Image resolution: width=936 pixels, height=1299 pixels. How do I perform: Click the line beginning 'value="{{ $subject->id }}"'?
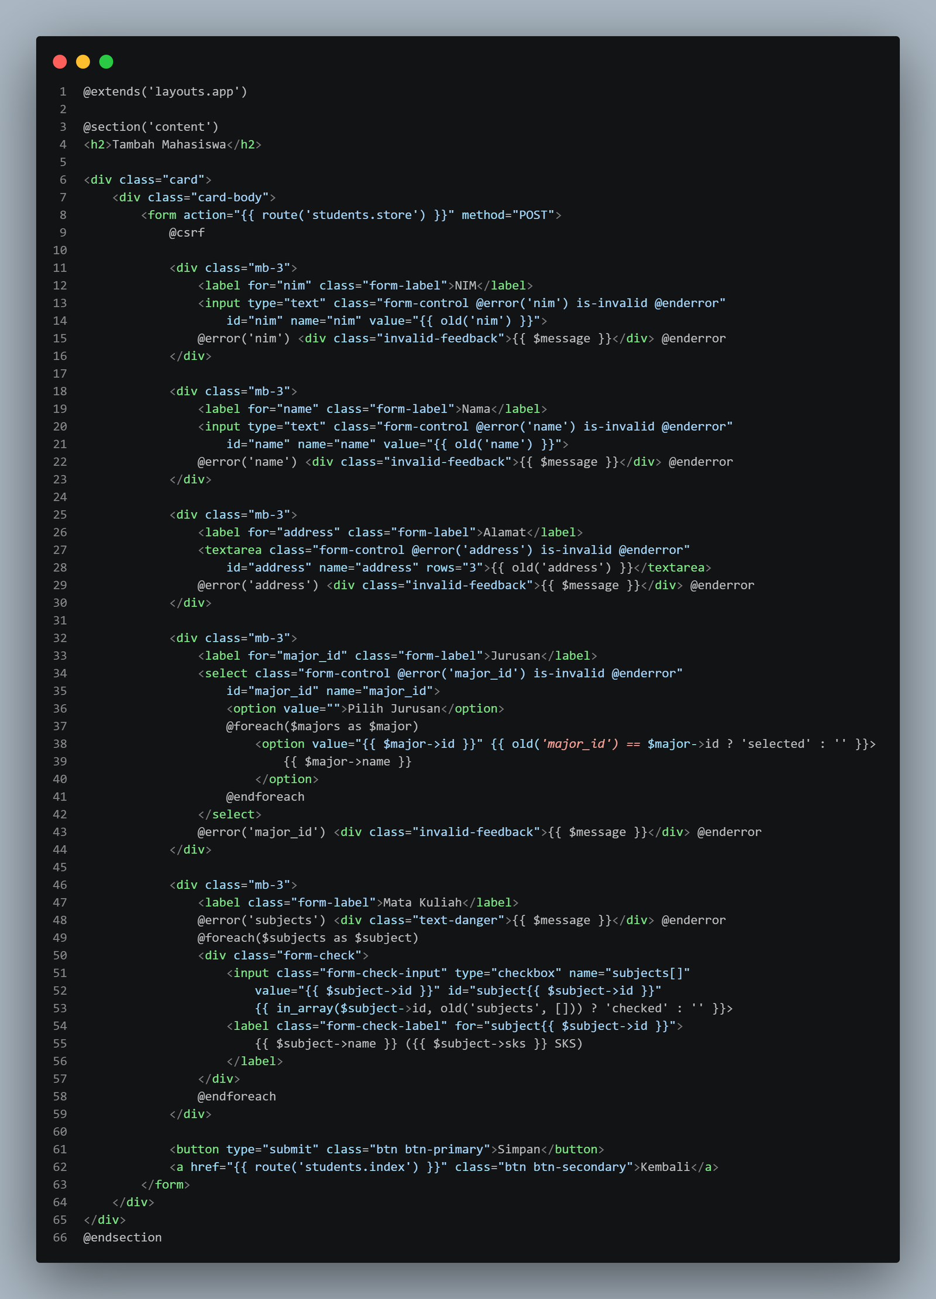click(x=459, y=991)
